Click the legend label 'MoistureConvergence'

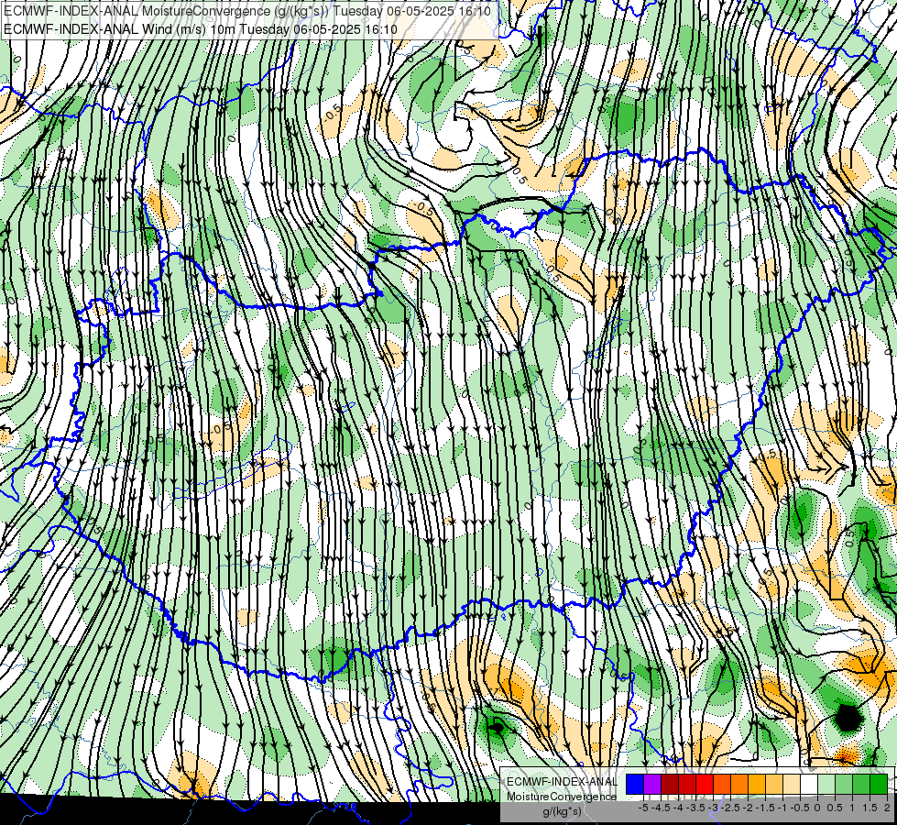562,797
